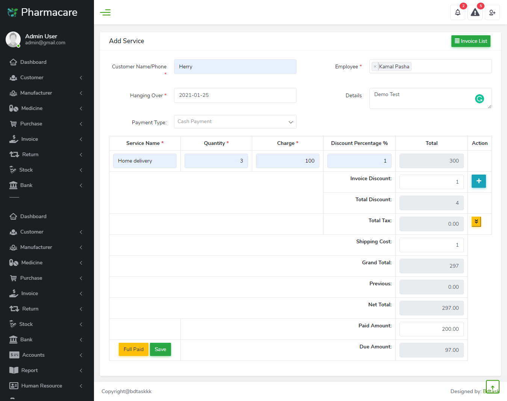Screen dimensions: 507x401
Task: Click the Accounts icon in lower sidebar
Action: click(x=14, y=355)
